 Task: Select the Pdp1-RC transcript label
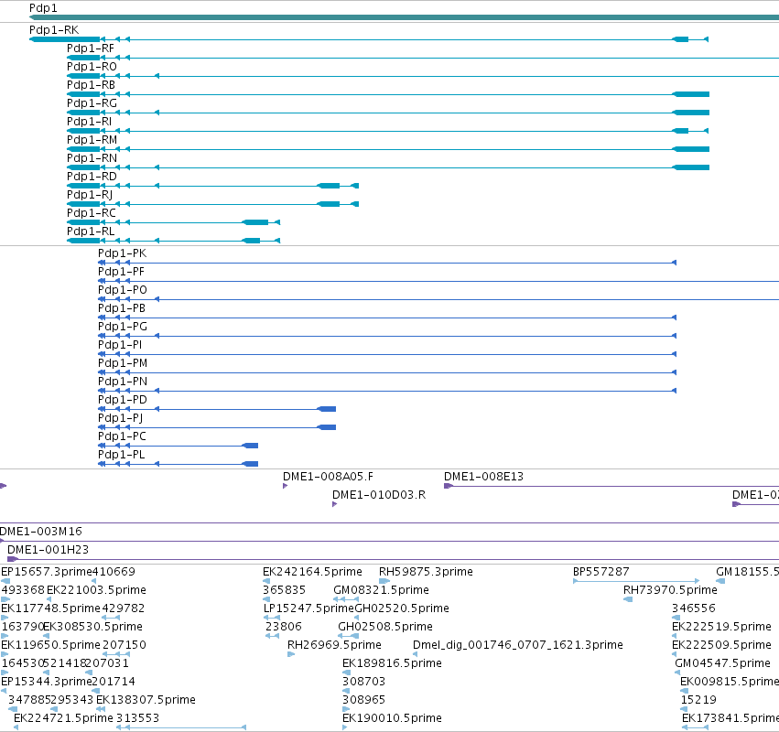coord(92,213)
